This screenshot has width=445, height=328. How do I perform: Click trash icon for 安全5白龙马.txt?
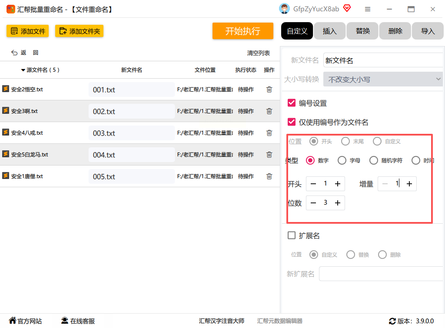269,155
